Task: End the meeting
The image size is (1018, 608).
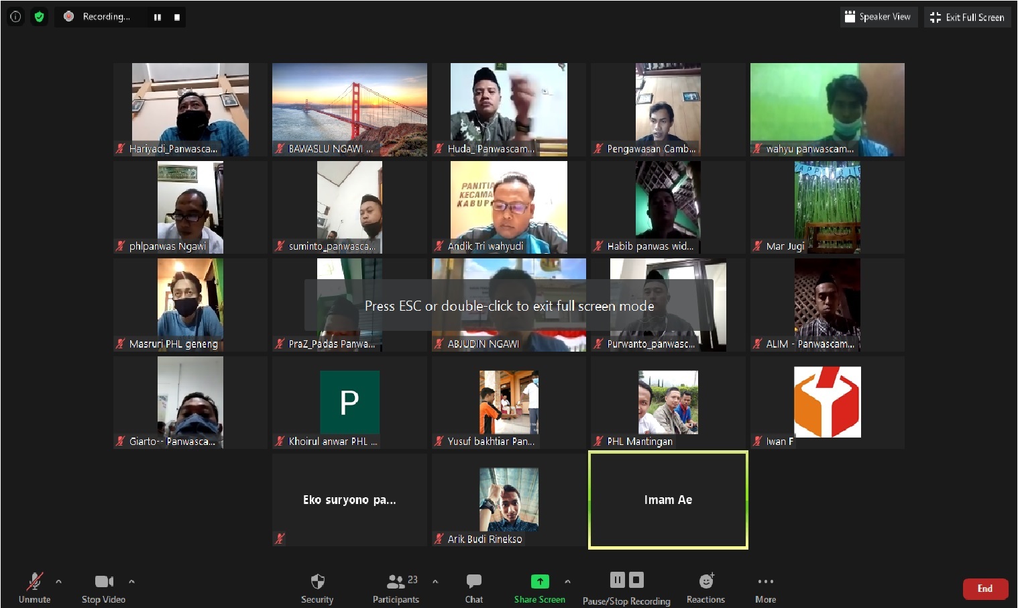Action: [984, 589]
